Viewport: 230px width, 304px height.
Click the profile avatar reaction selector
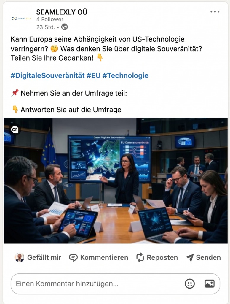click(x=19, y=257)
